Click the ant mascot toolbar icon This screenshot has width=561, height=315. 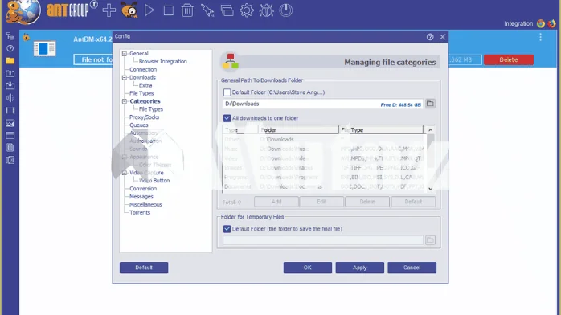129,10
